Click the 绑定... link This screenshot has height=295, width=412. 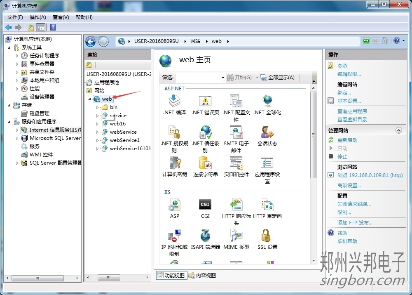point(344,93)
